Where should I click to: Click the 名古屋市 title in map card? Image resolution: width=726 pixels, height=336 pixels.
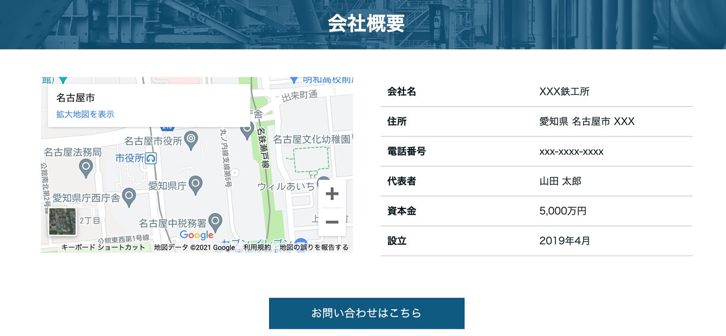point(76,98)
